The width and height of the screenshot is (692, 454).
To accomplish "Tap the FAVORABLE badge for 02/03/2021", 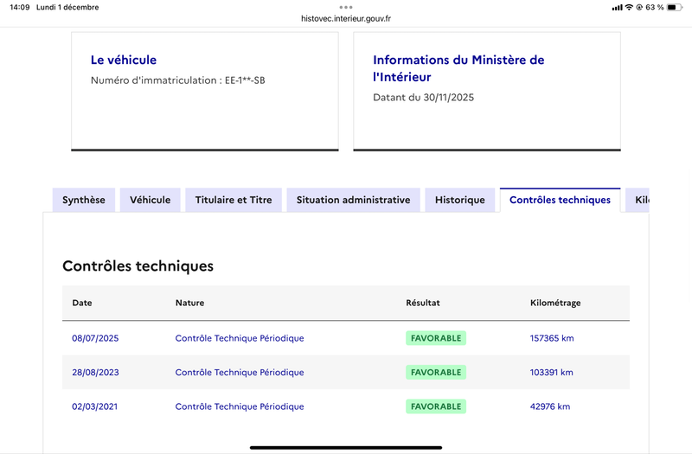I will point(436,406).
